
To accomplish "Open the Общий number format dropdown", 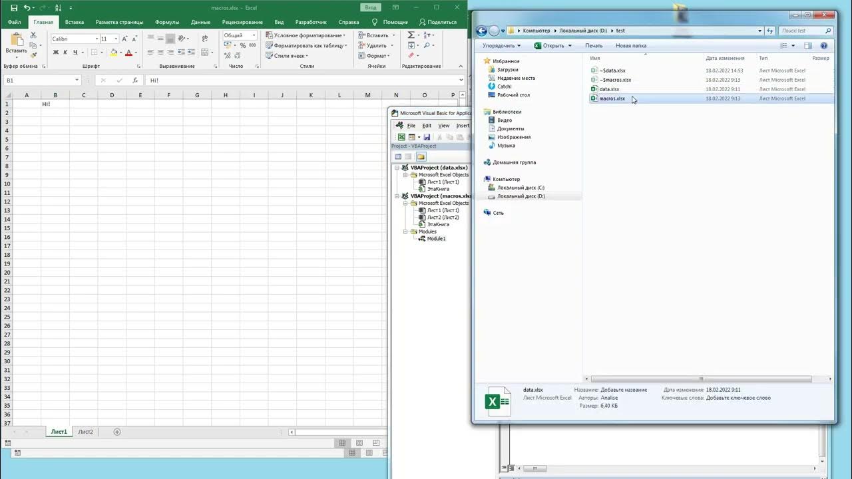I will (x=254, y=35).
